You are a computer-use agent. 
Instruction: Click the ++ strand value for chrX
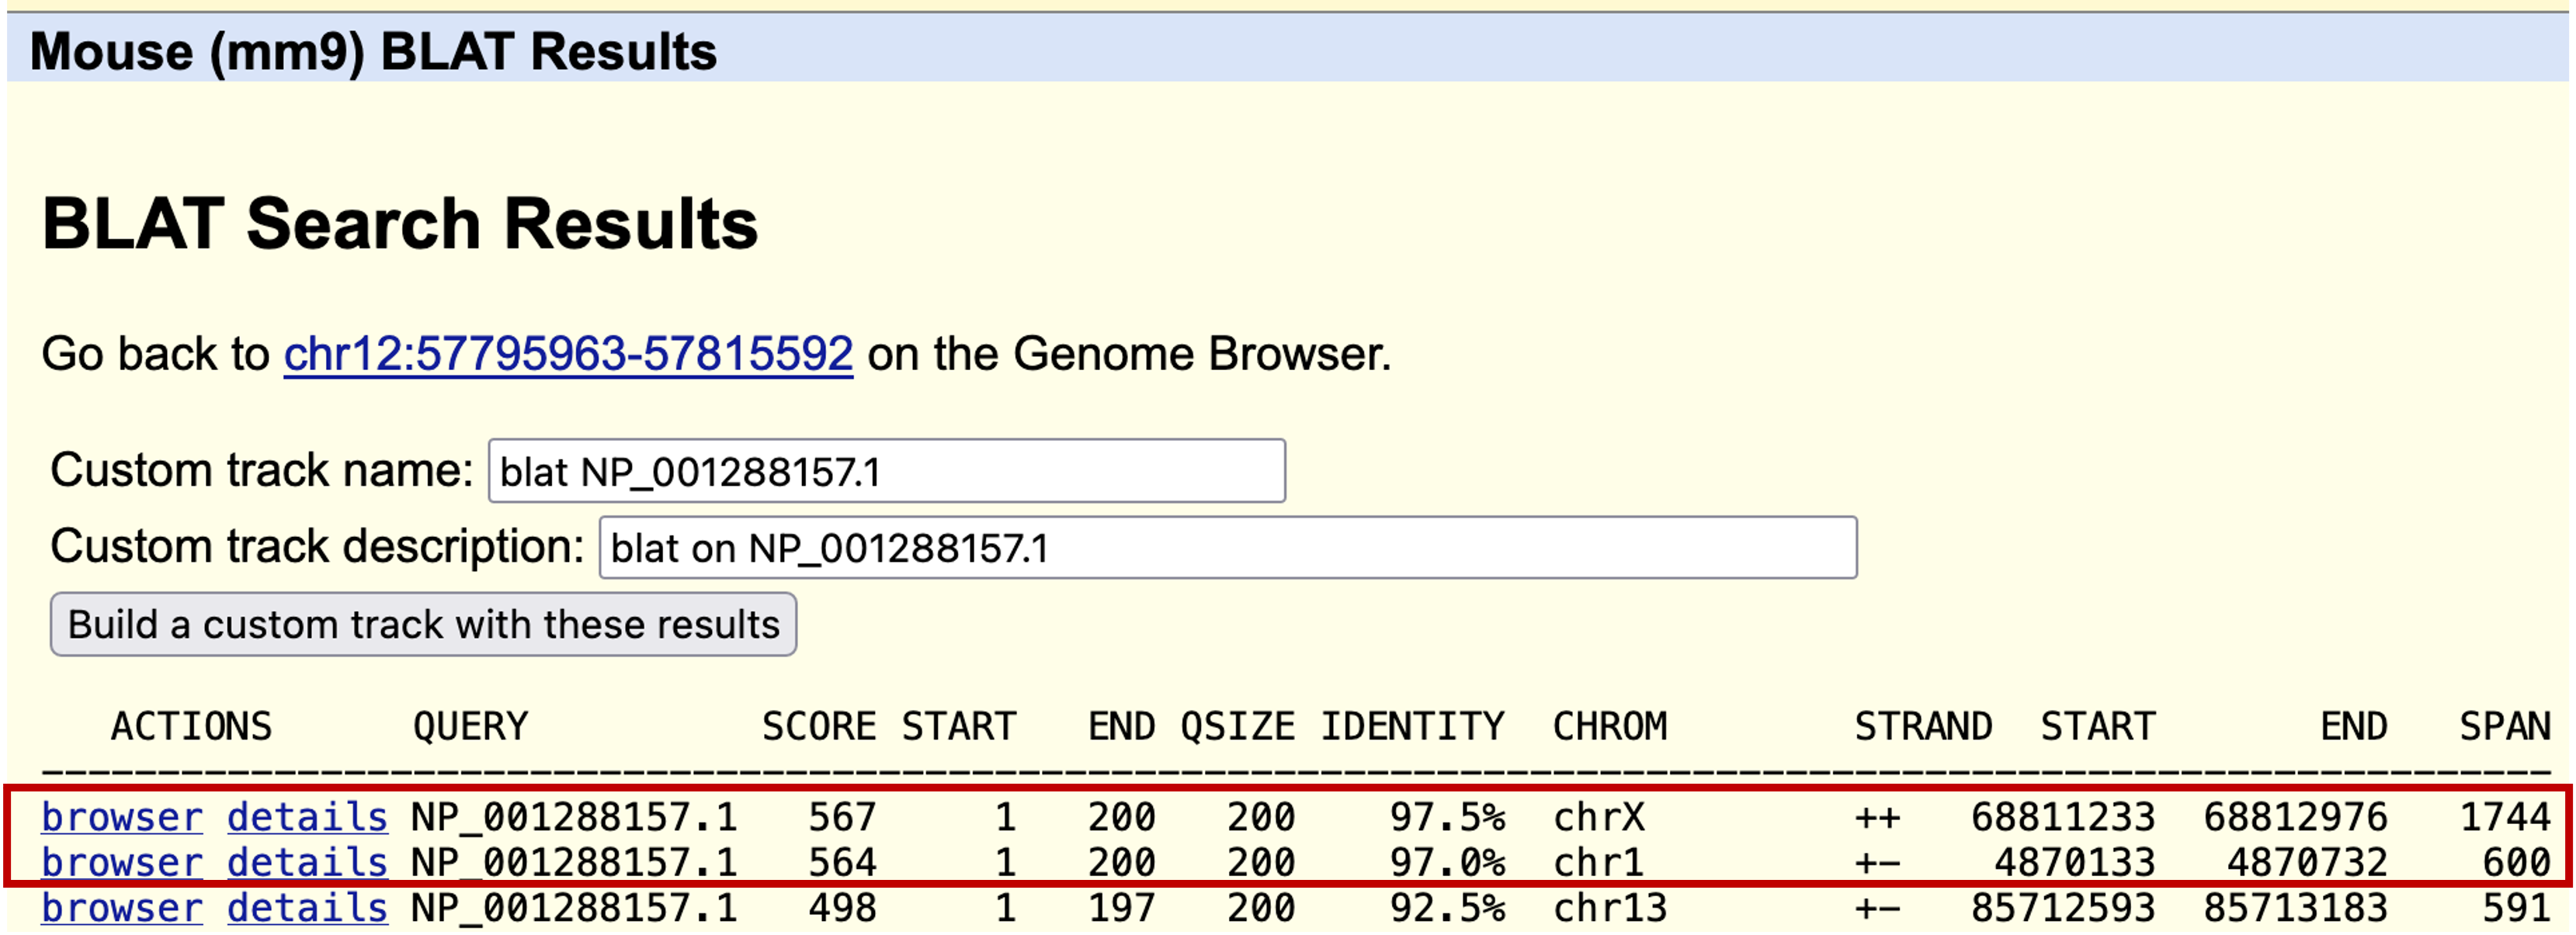tap(1877, 817)
